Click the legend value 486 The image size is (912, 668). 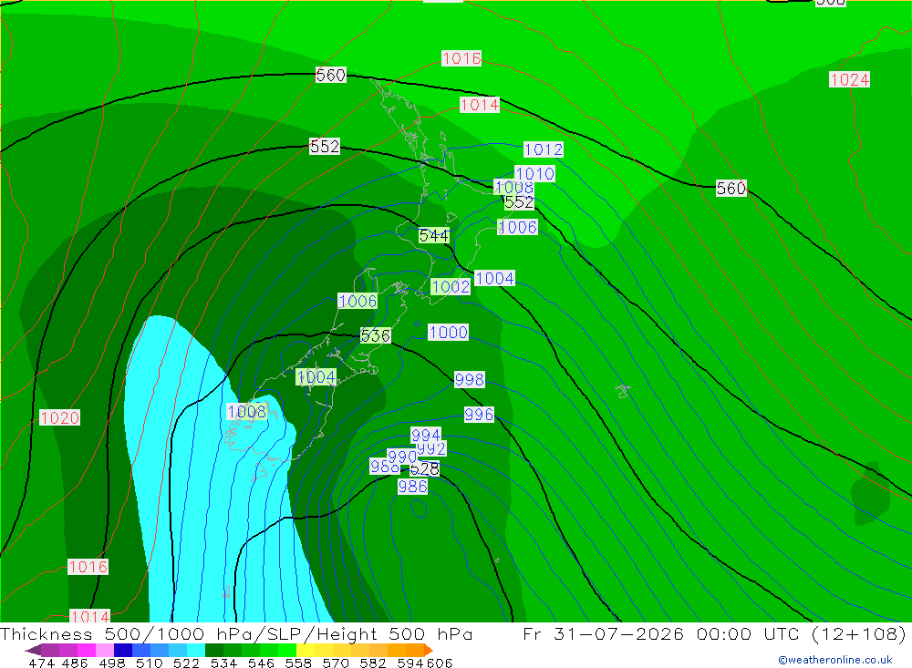pyautogui.click(x=75, y=663)
